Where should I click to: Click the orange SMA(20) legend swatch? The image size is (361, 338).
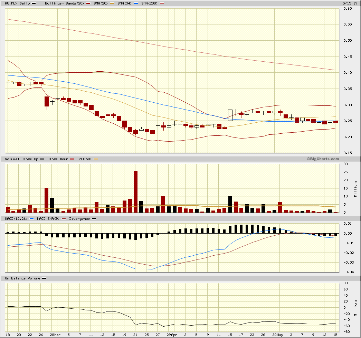pos(112,3)
